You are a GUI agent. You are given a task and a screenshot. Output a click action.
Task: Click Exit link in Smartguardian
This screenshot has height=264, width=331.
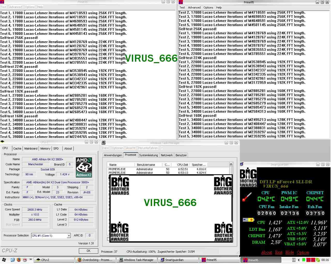click(279, 252)
